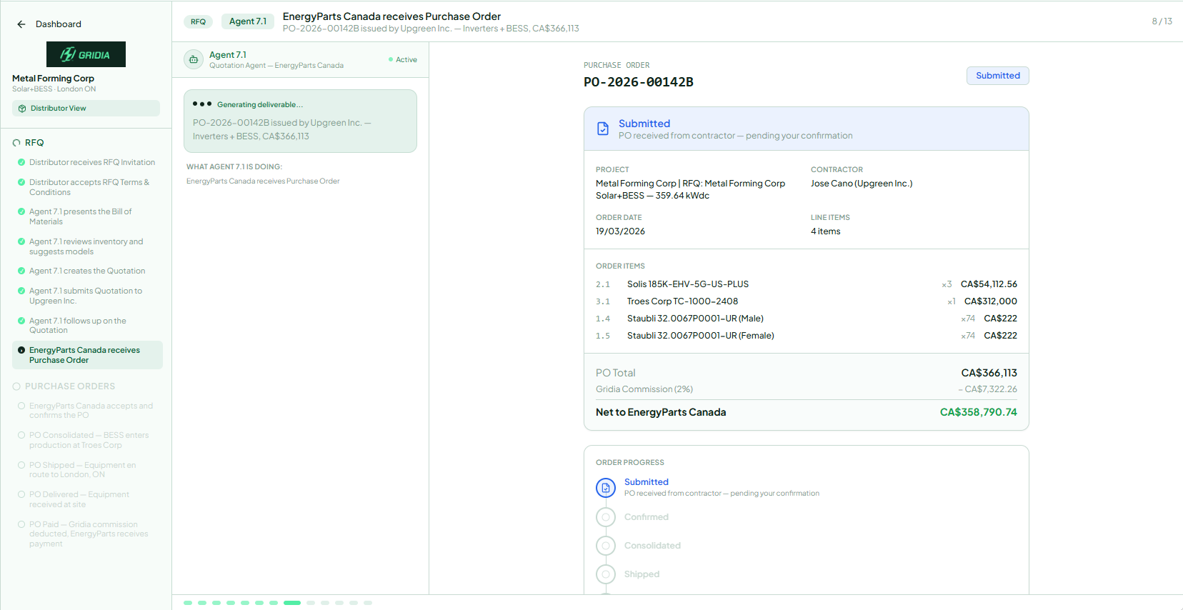Screen dimensions: 1183x610
Task: Open step Distributor accepts RFQ Terms & Conditions
Action: [87, 187]
